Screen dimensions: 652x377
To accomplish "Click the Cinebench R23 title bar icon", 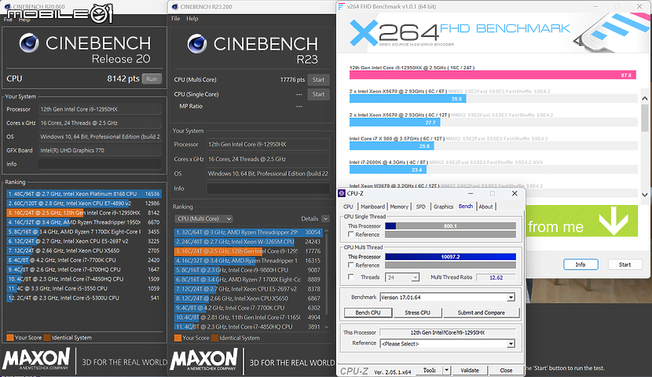I will click(175, 6).
